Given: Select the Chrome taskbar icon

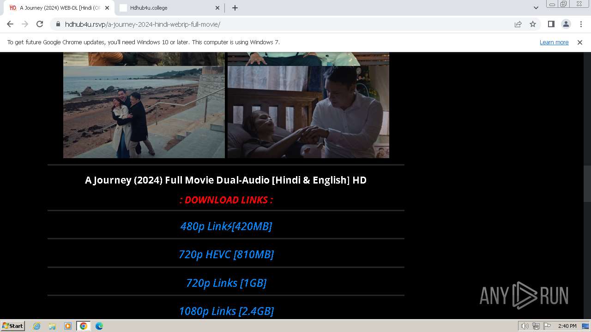Looking at the screenshot, I should click(x=84, y=326).
